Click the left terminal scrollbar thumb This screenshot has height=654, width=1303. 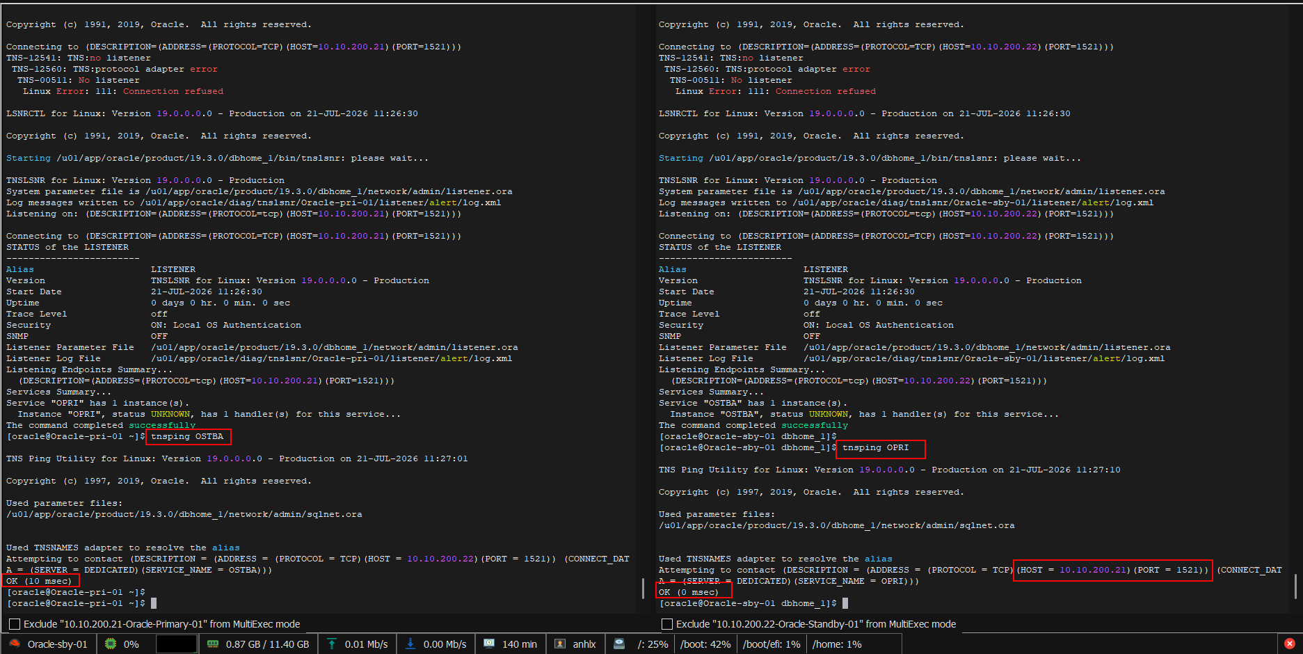[643, 588]
